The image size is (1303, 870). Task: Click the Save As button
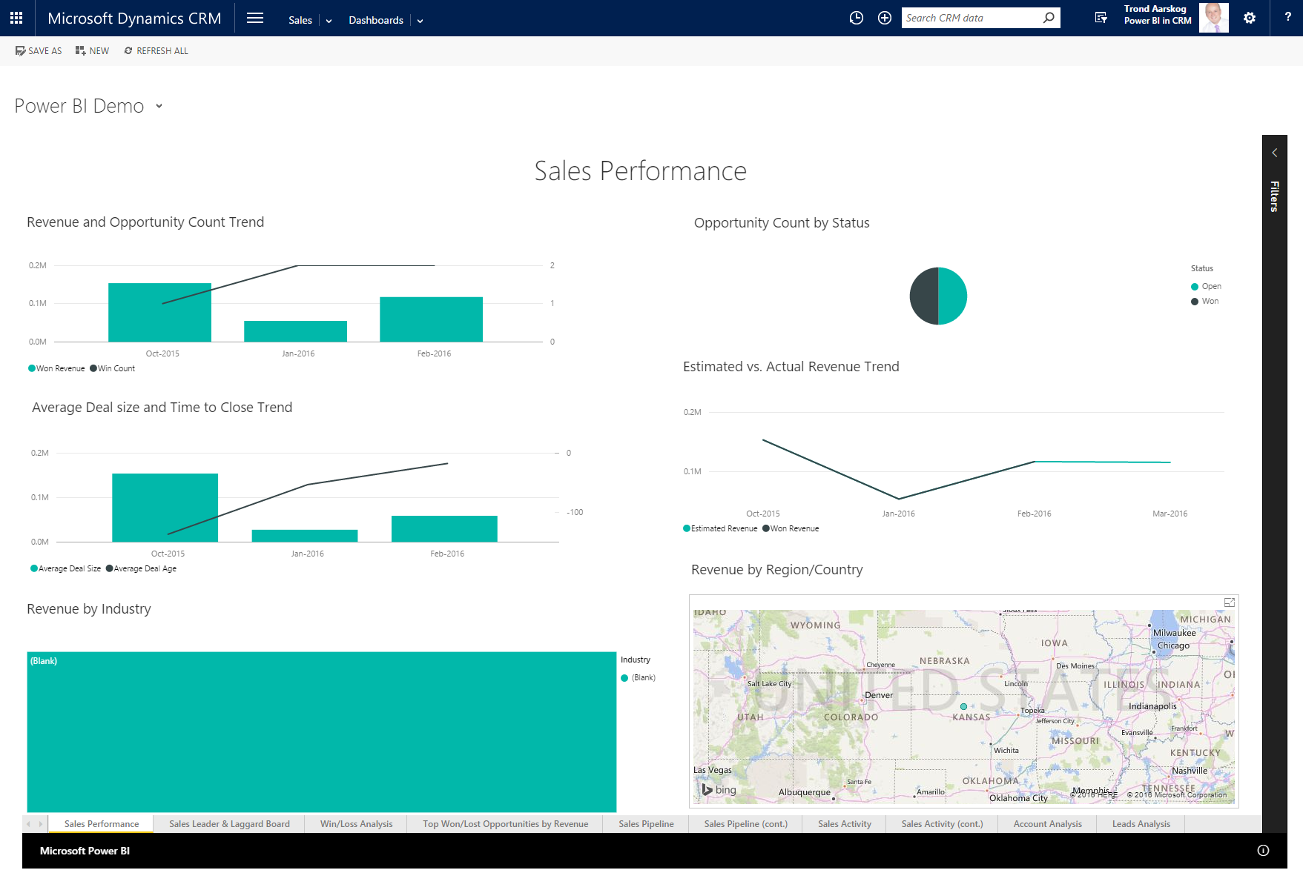tap(39, 51)
